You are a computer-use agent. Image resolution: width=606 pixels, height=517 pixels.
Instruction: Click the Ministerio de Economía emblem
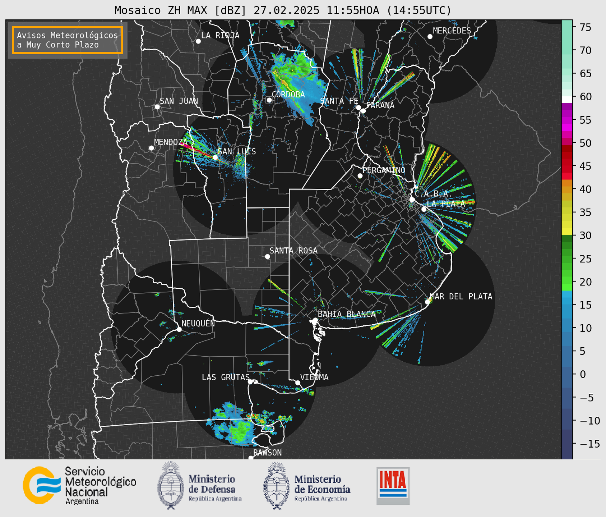277,485
